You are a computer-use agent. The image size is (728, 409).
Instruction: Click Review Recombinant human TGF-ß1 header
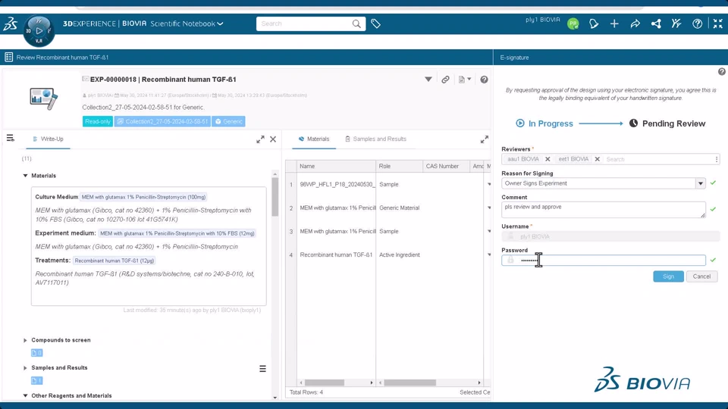point(62,58)
